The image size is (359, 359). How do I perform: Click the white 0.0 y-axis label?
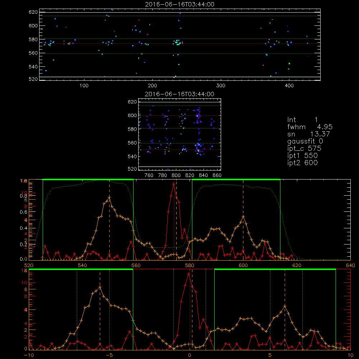[x=24, y=259]
